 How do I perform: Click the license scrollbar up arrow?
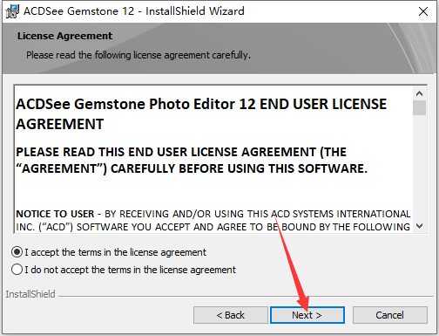click(x=419, y=93)
